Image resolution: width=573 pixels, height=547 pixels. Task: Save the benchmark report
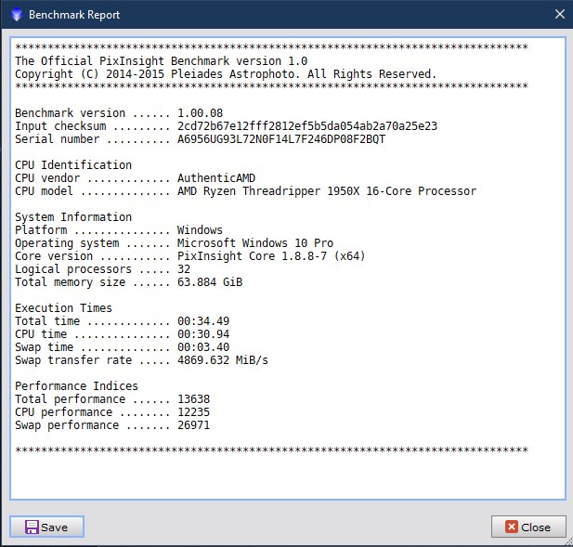coord(46,527)
